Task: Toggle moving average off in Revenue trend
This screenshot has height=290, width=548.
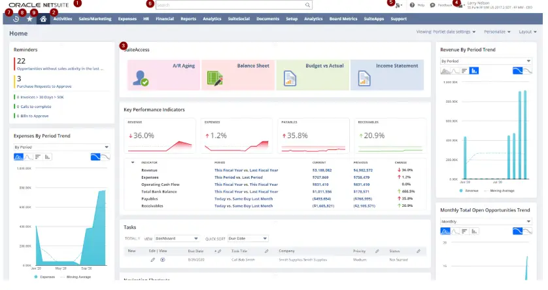Action: (x=527, y=71)
